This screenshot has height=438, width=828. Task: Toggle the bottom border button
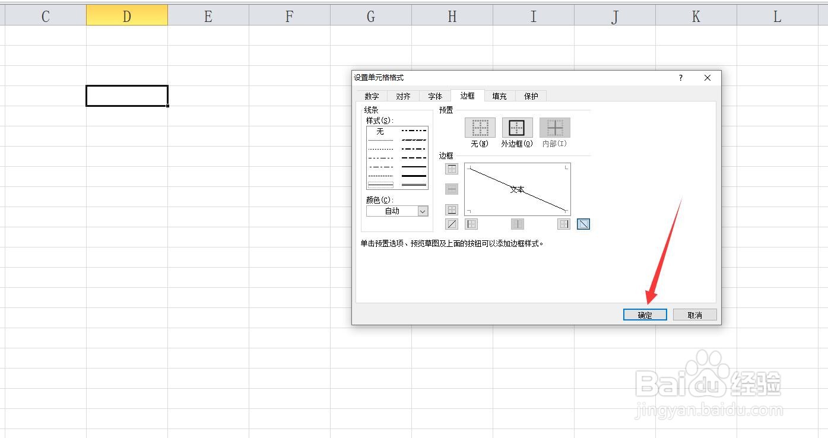(x=452, y=210)
